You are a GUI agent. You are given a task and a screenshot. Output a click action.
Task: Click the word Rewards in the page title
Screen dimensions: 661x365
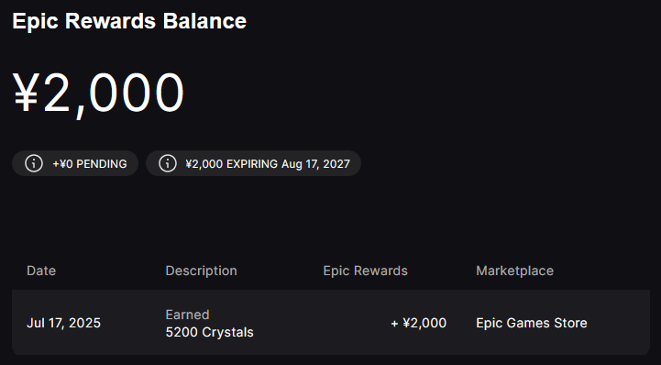[110, 21]
